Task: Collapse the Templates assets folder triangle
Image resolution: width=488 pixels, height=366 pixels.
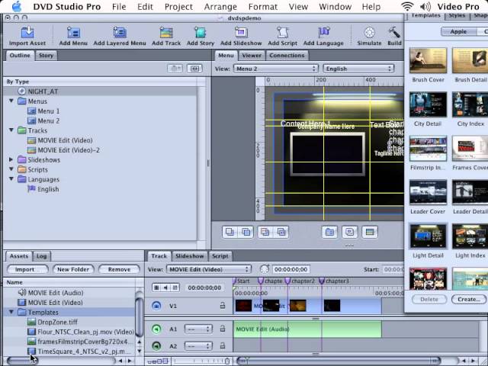Action: coord(11,312)
